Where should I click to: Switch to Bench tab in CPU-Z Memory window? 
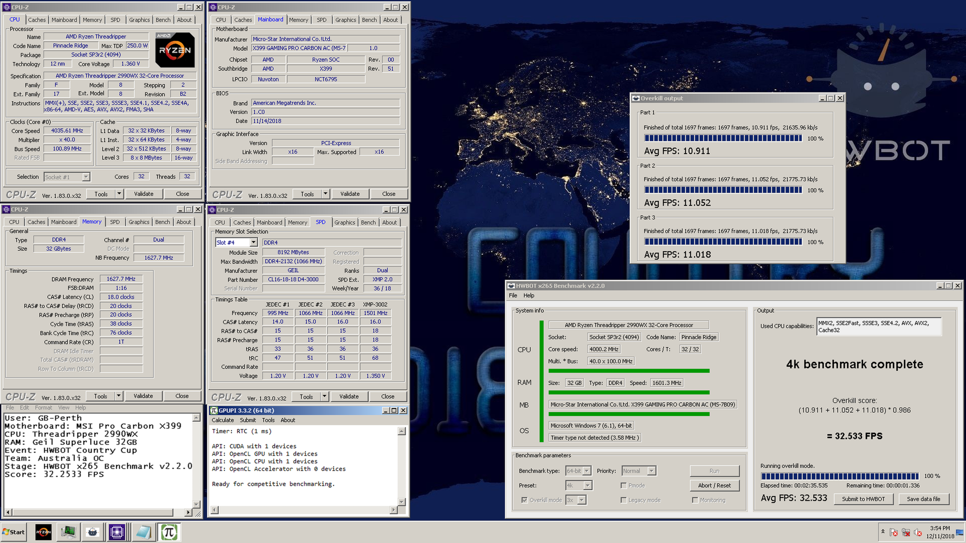163,222
